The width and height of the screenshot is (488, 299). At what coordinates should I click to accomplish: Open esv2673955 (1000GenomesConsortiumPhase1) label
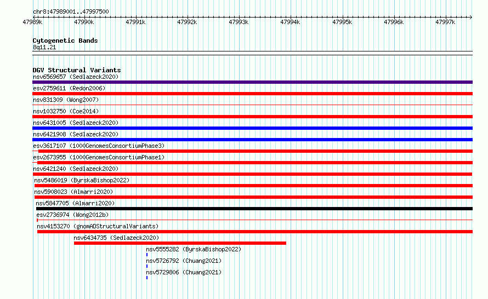99,157
